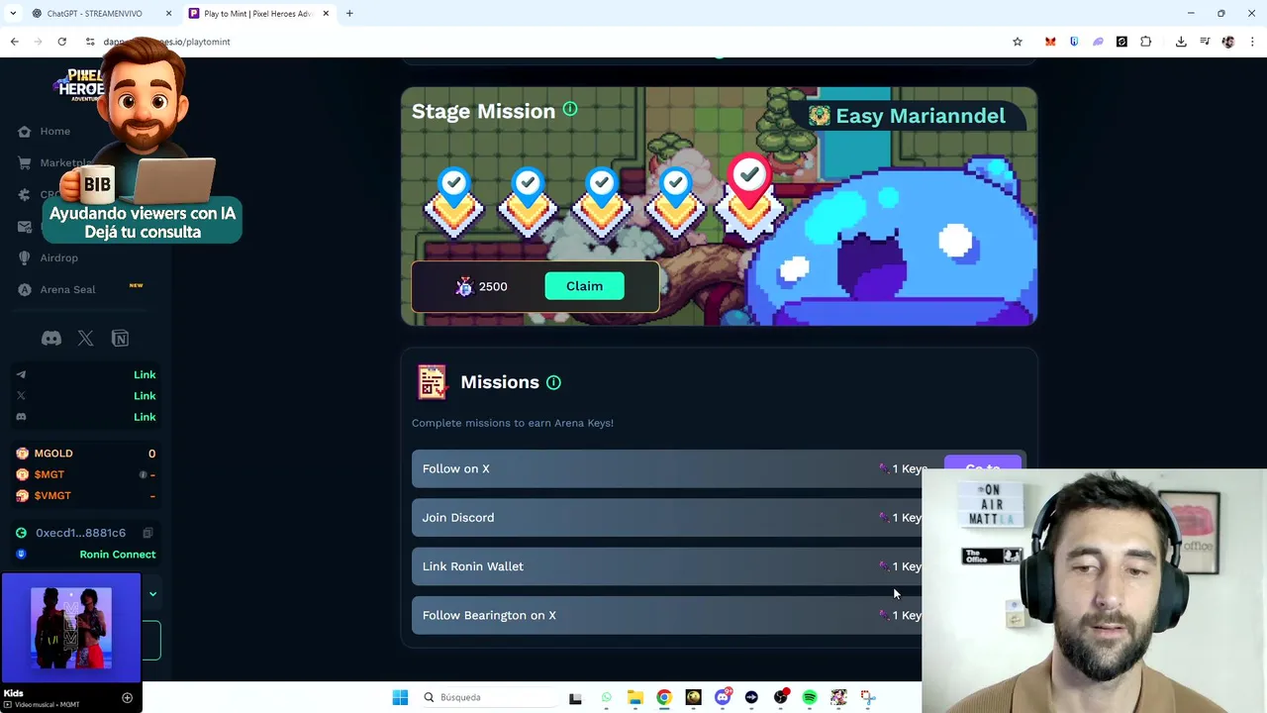Open the Home sidebar item
The height and width of the screenshot is (713, 1267).
coord(45,131)
